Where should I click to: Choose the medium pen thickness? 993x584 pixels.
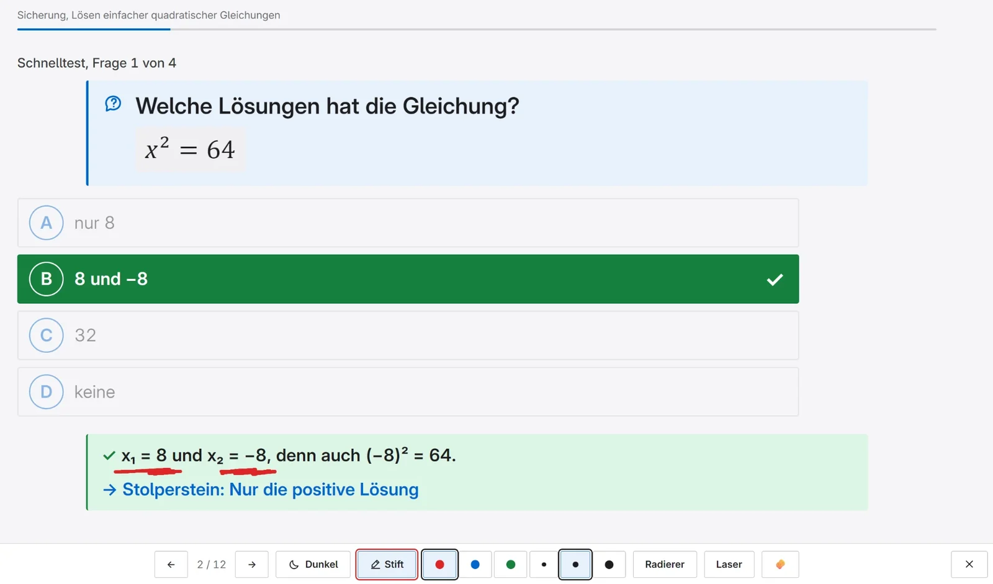click(575, 564)
